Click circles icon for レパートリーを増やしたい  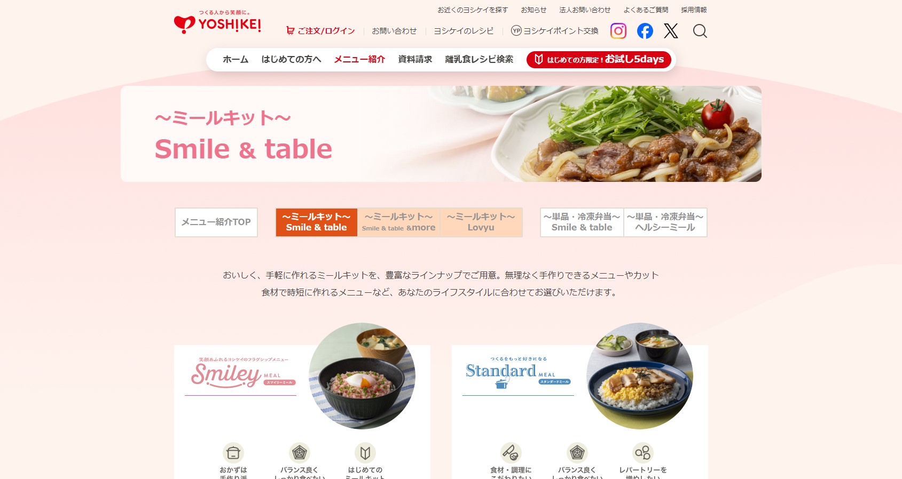(643, 453)
